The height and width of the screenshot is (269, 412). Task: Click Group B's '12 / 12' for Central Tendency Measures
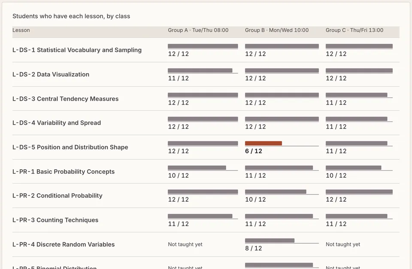(255, 102)
